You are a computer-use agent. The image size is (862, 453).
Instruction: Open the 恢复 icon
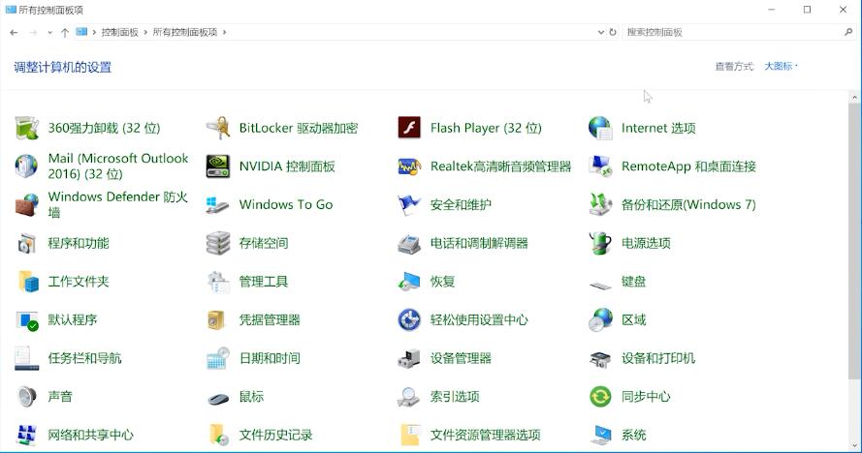(409, 282)
